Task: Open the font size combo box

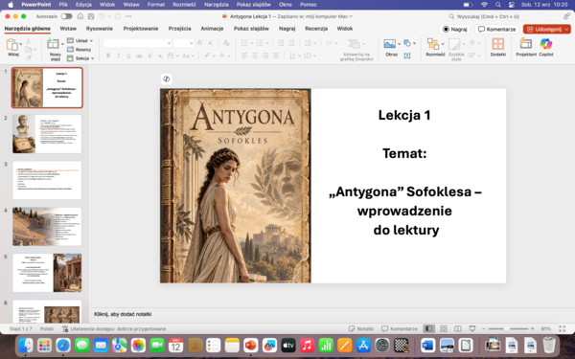Action: tap(183, 43)
